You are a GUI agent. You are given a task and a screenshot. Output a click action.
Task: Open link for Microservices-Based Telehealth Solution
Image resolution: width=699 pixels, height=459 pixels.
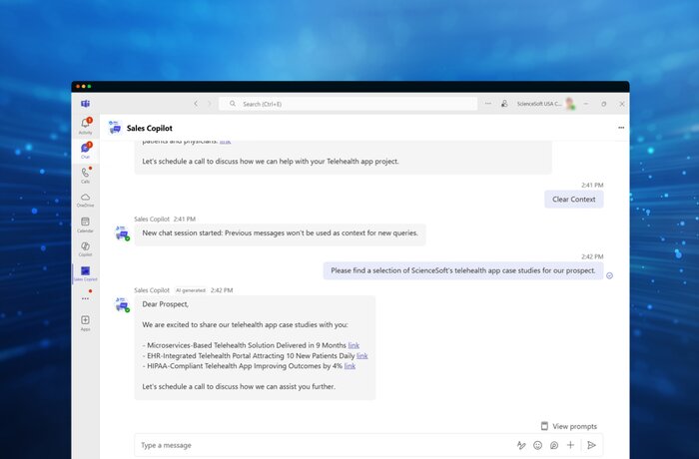[x=353, y=345]
